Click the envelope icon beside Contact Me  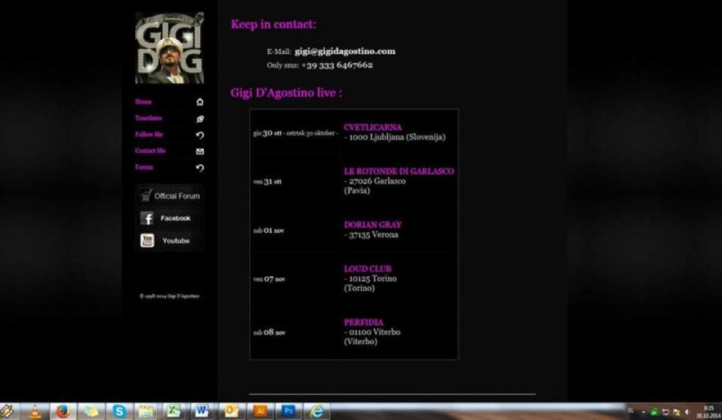200,152
